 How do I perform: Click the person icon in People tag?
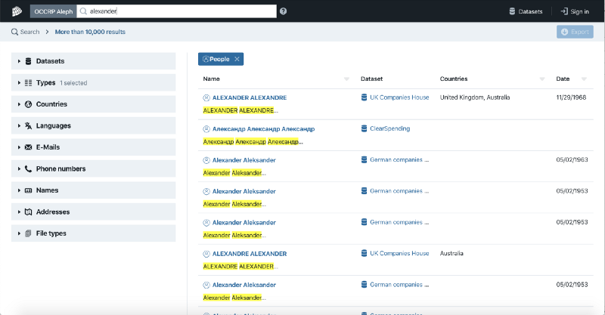pos(206,59)
